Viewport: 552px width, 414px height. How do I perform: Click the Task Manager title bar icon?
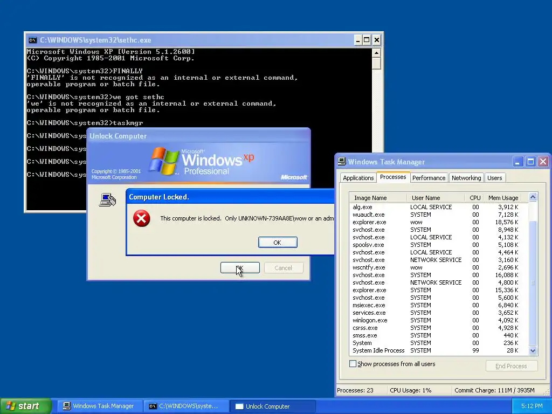click(342, 162)
